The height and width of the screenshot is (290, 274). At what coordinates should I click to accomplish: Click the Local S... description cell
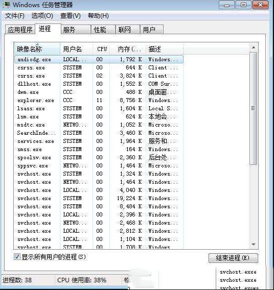click(x=163, y=108)
